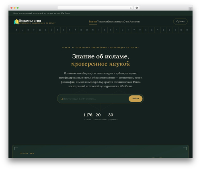Click the magnifier icon inside the hero search field

click(62, 99)
